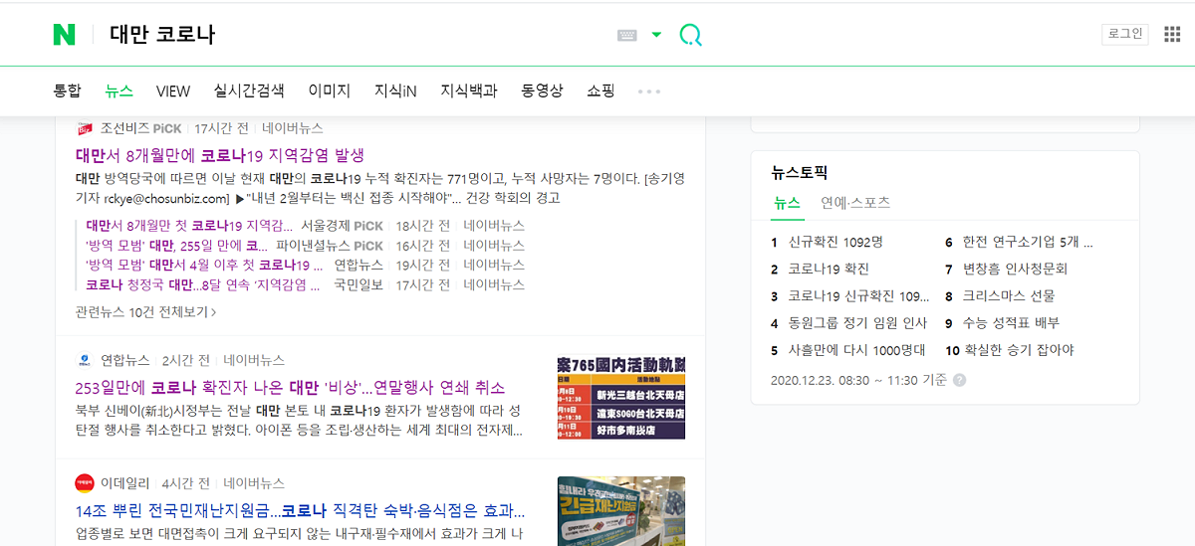Open related article '방역 모범' 대만서 4월 이후 첫
This screenshot has height=546, width=1195.
click(204, 265)
